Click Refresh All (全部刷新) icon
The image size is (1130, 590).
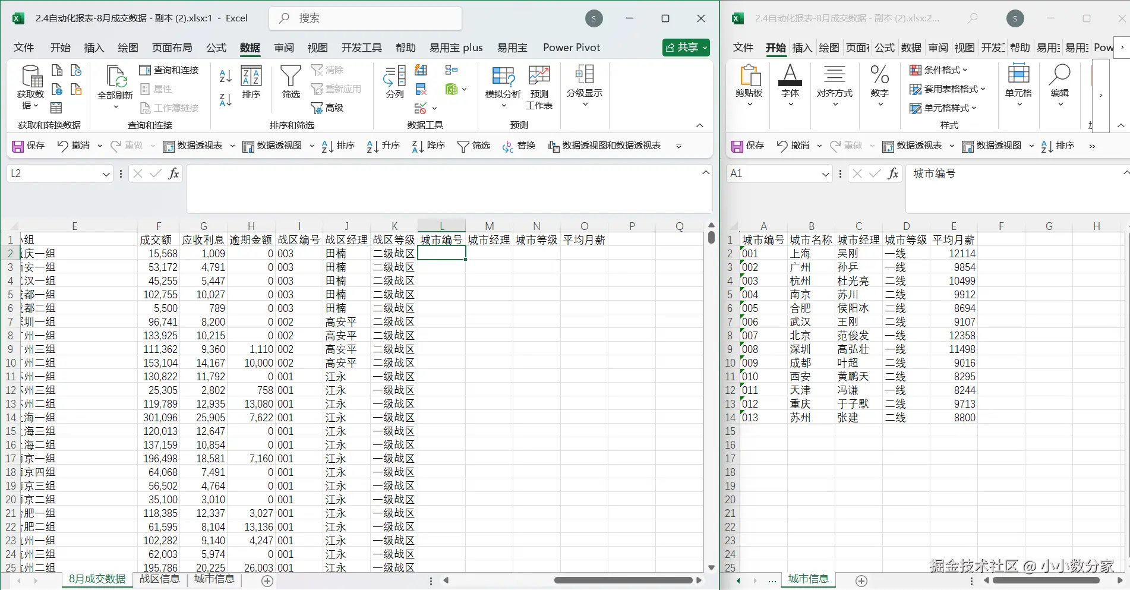(x=115, y=87)
